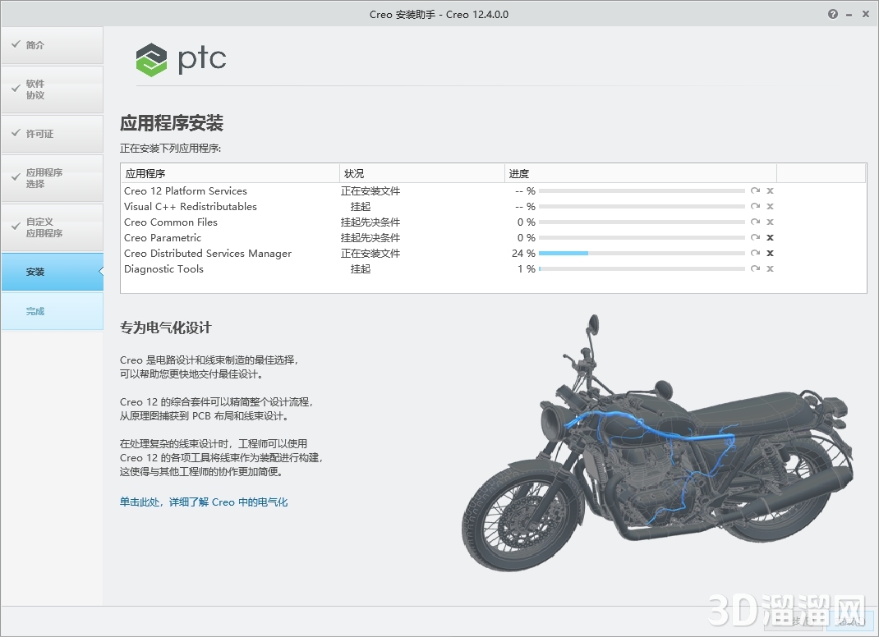The height and width of the screenshot is (637, 879).
Task: Click retry icon for Visual C++ Redistributables
Action: (755, 206)
